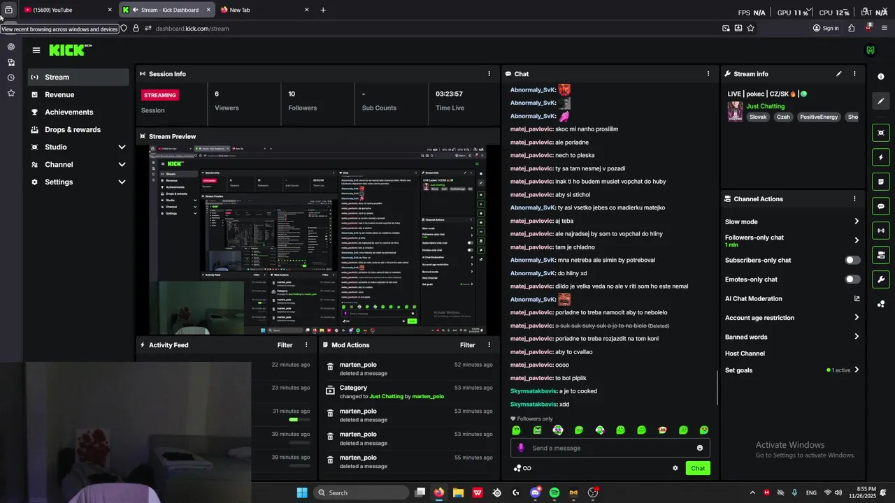Open Activity Feed three-dot menu

pos(306,344)
